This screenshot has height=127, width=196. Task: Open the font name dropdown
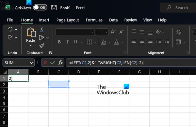pos(92,32)
